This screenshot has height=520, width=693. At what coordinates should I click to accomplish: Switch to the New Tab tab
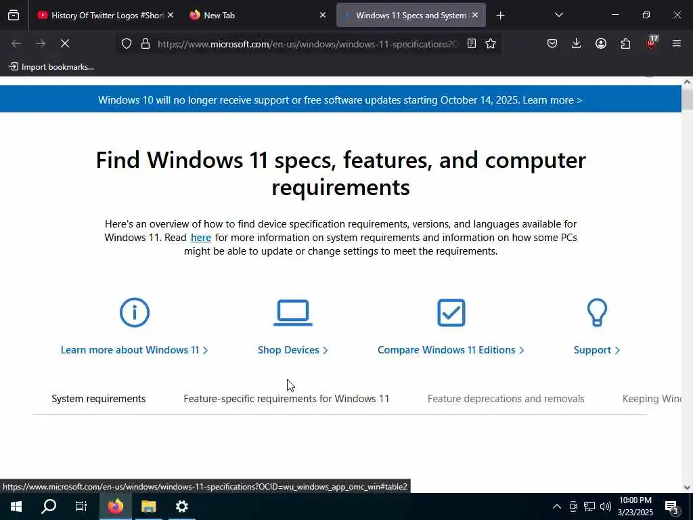(258, 16)
